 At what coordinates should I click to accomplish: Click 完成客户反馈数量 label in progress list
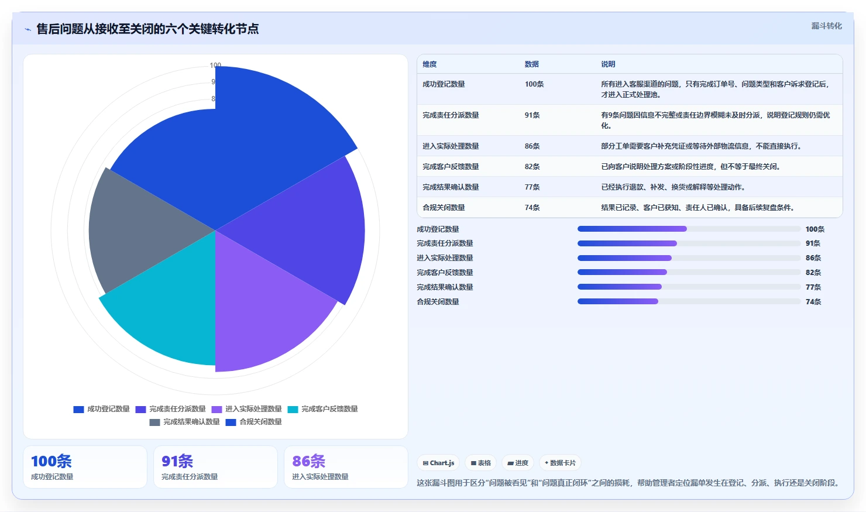[x=445, y=273]
